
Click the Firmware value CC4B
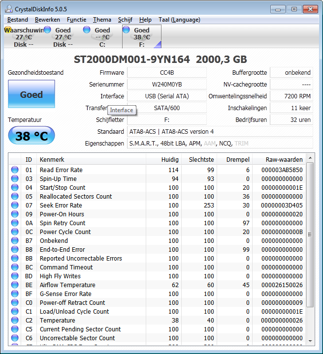pyautogui.click(x=167, y=73)
